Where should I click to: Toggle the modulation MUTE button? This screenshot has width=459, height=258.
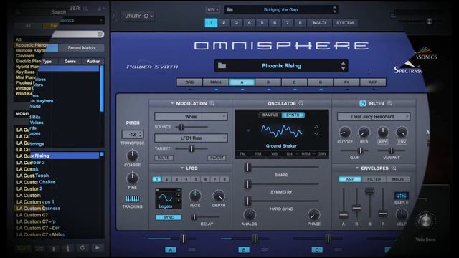point(164,158)
